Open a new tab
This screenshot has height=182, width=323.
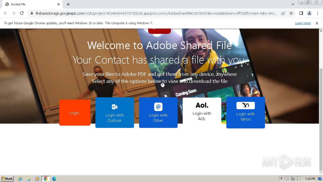point(68,4)
